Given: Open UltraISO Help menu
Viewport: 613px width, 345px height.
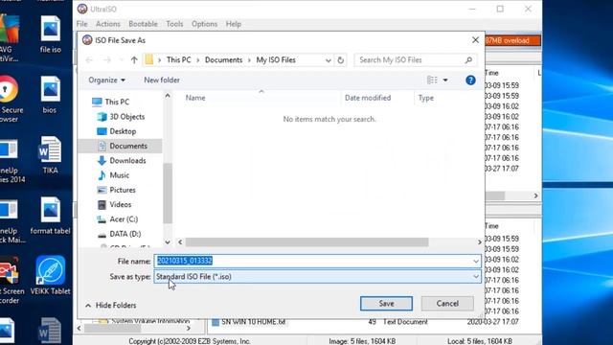Looking at the screenshot, I should 234,24.
